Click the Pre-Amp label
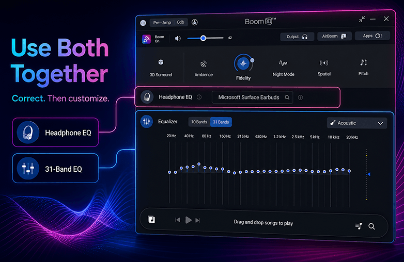The height and width of the screenshot is (262, 404). click(162, 23)
